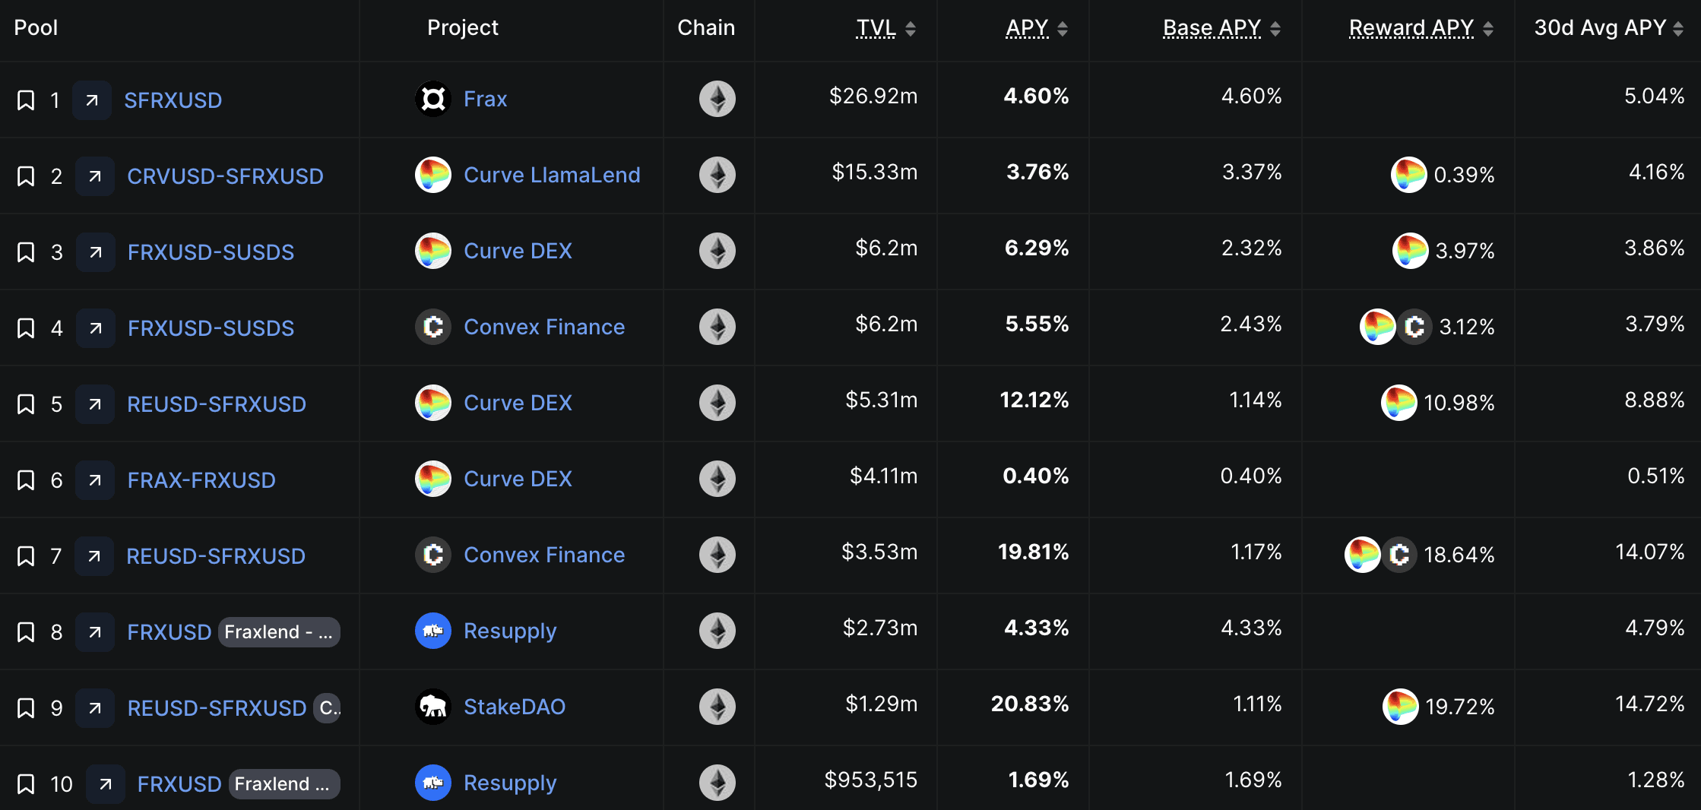Click the StakeDAO logo icon
Screen dimensions: 1701x810
coord(433,707)
